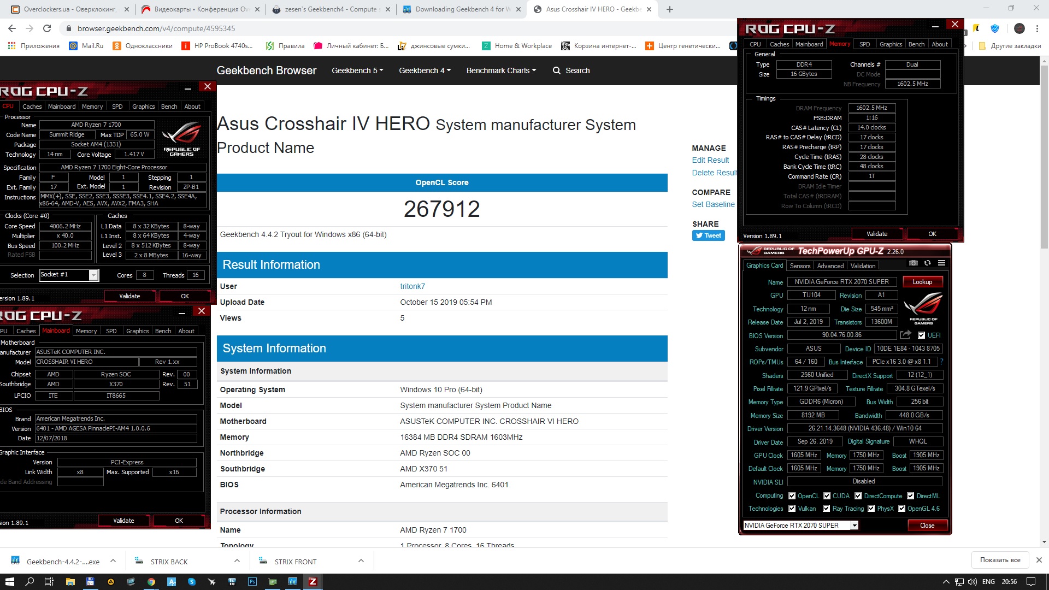Click OK in Mainboard CPU-Z window
Viewport: 1049px width, 590px height.
[179, 521]
